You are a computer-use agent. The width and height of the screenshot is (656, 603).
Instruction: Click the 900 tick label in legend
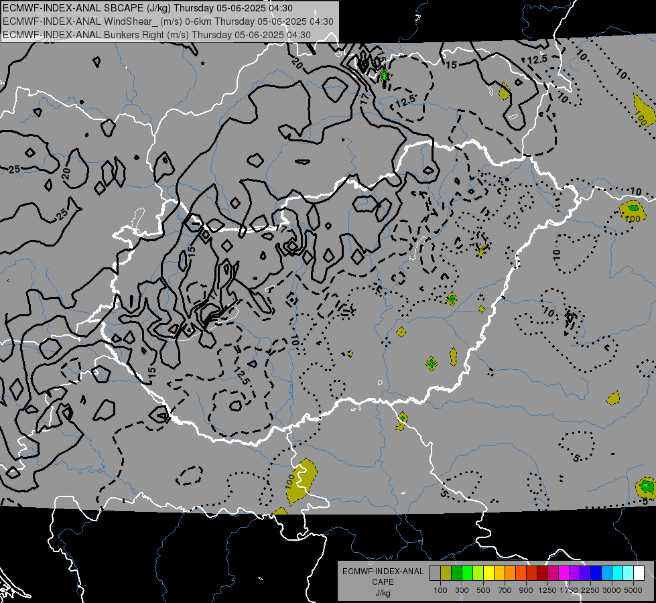coord(526,590)
